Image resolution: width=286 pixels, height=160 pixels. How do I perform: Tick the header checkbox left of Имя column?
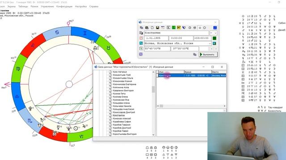(x=157, y=72)
